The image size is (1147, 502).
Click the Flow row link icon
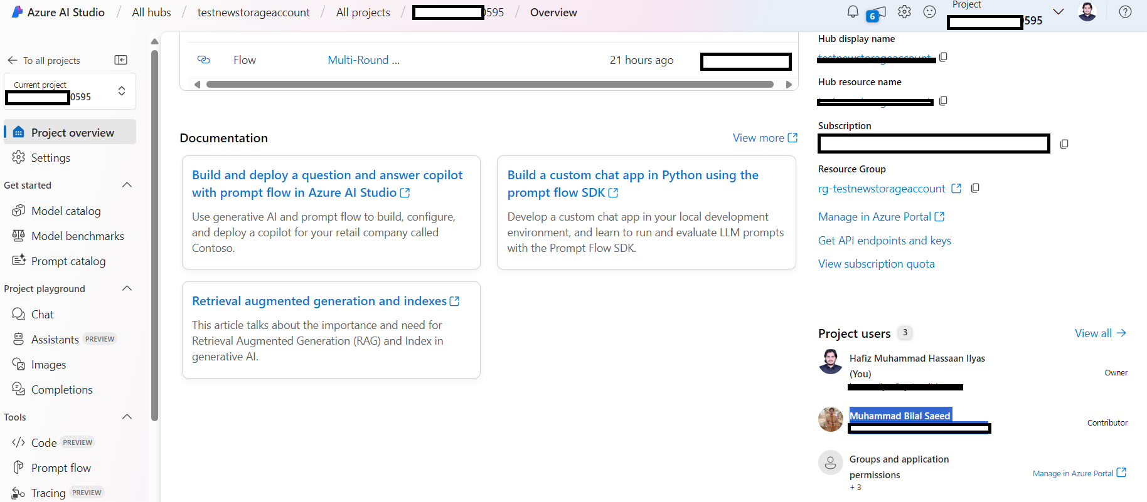coord(203,60)
